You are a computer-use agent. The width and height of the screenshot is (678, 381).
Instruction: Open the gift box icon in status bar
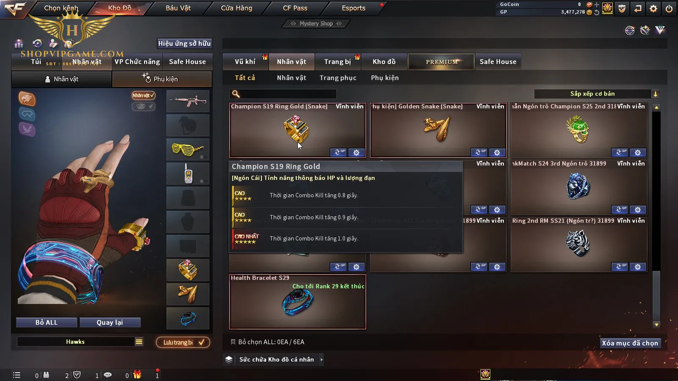click(x=137, y=375)
